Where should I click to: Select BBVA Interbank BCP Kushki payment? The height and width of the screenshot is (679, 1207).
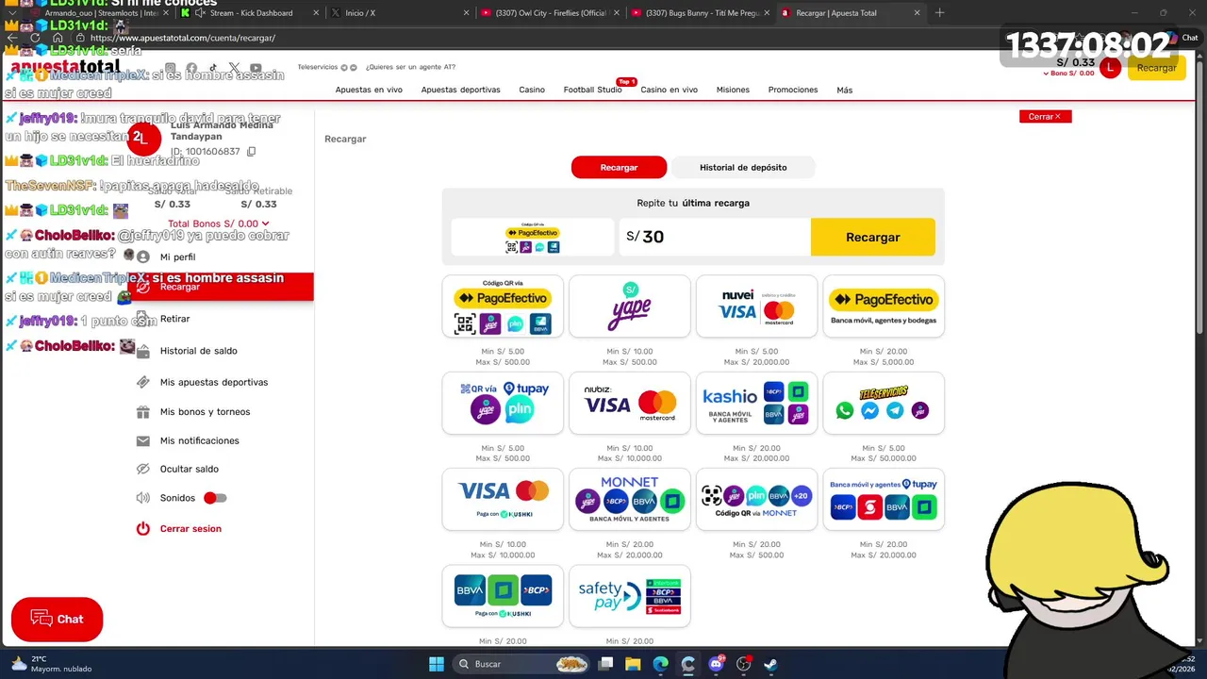(x=503, y=597)
